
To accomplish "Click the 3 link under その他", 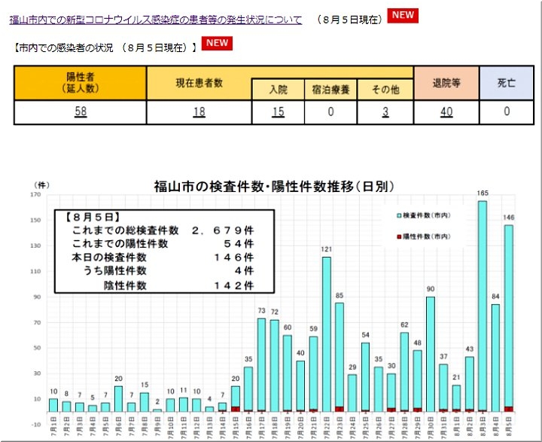I will click(x=385, y=112).
